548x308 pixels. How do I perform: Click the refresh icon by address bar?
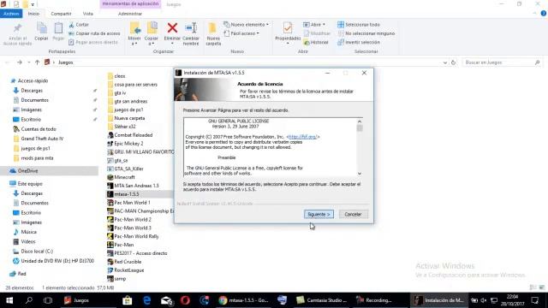tap(453, 62)
